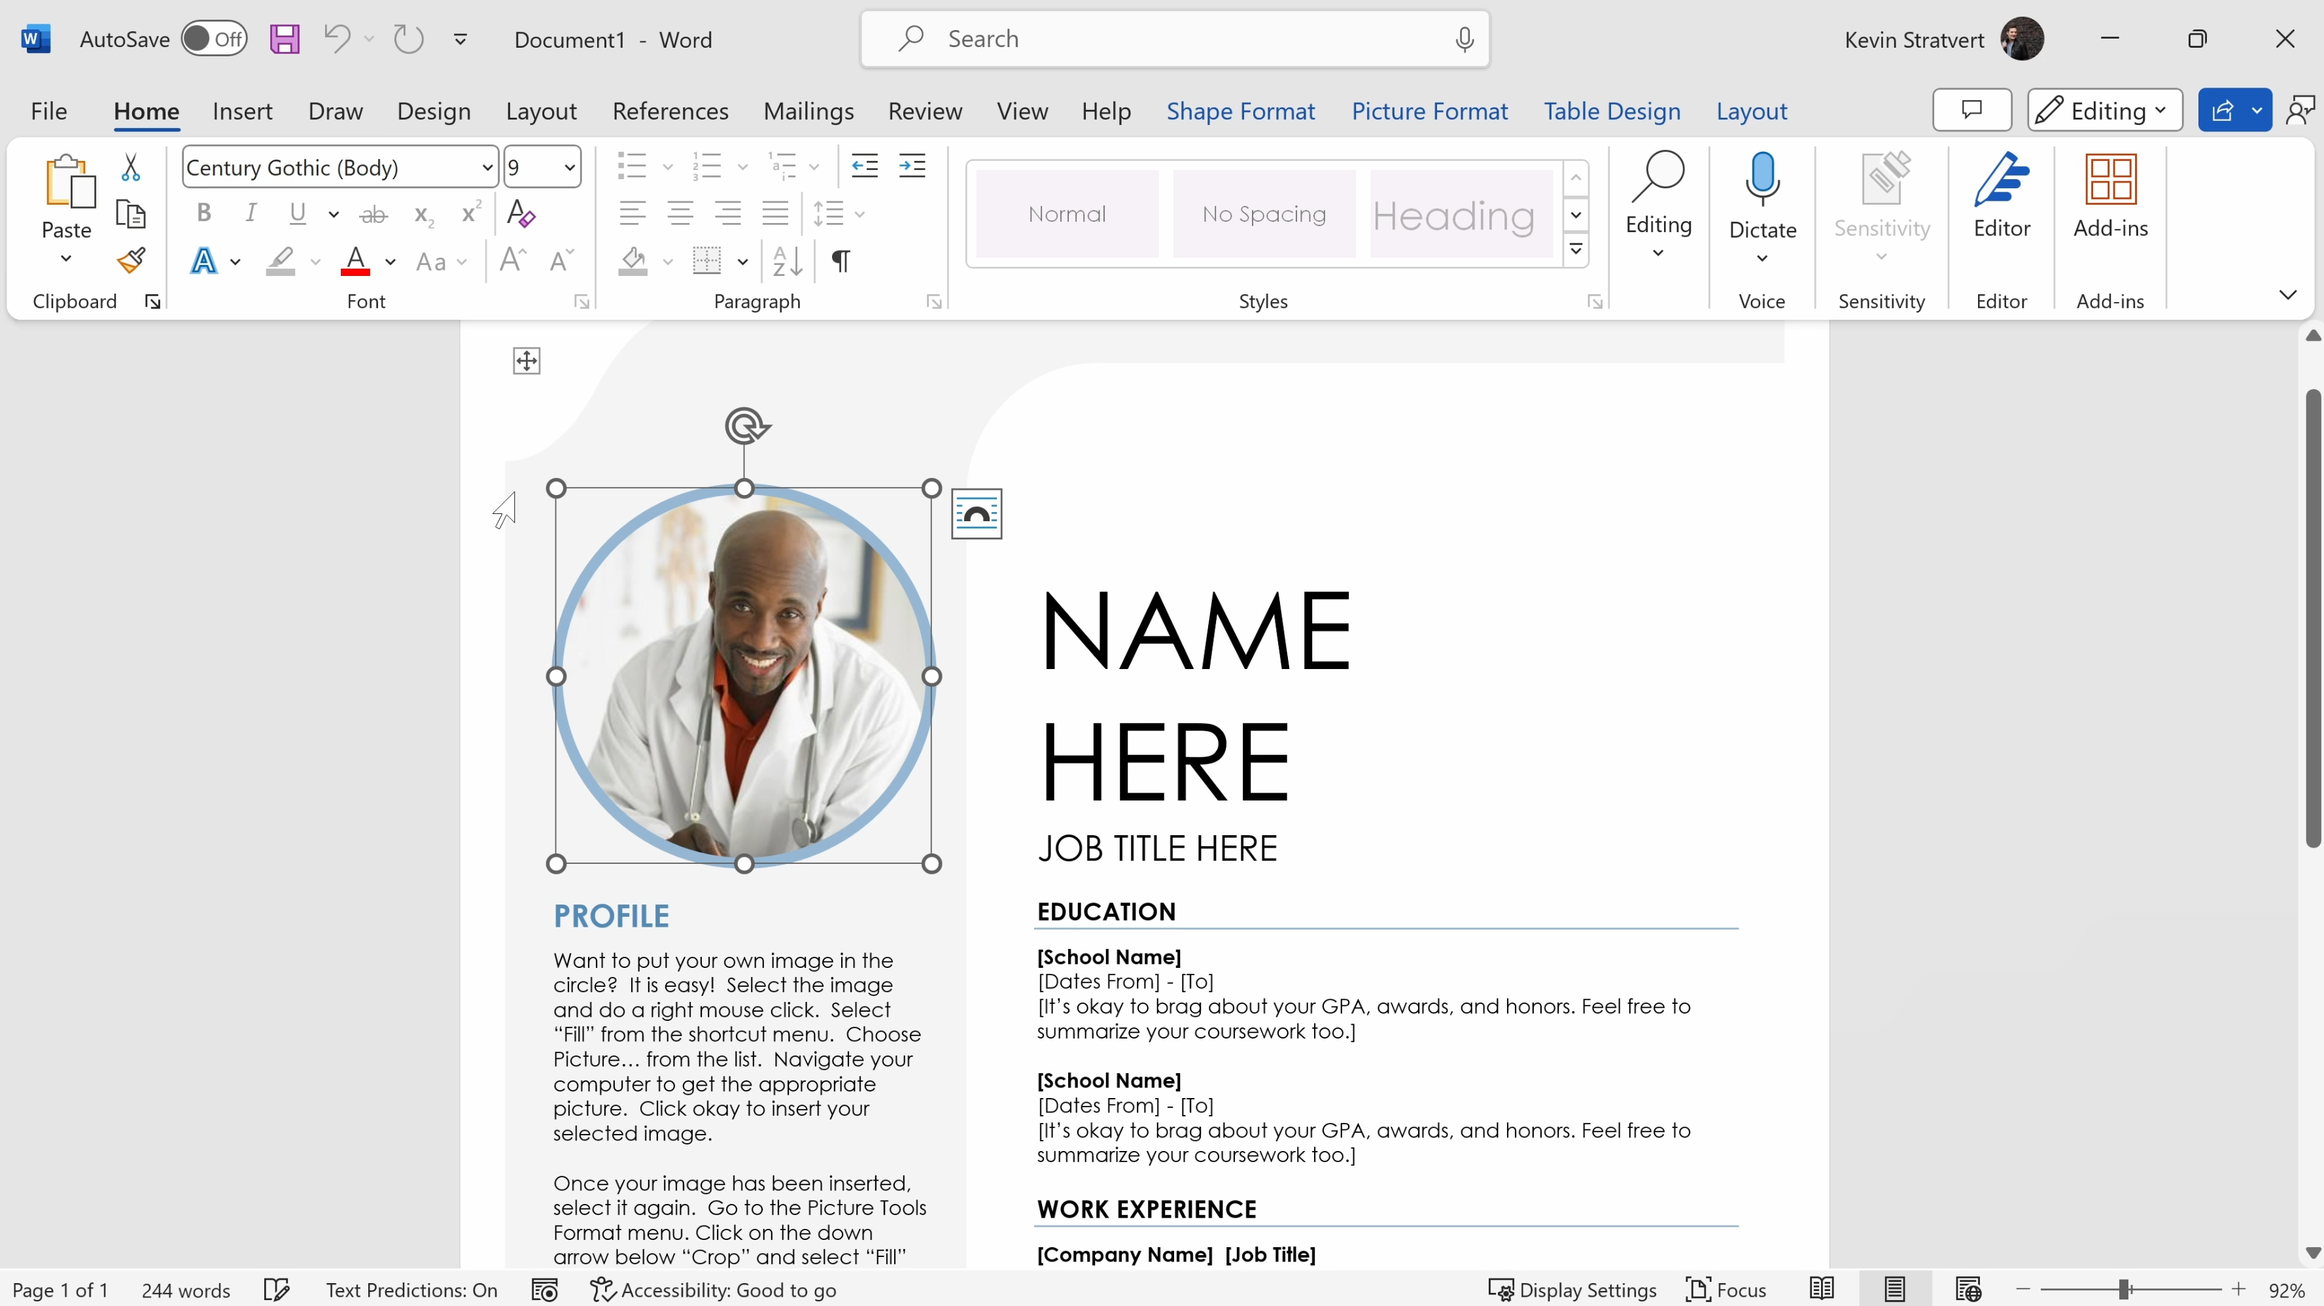Open the Borders dropdown arrow

(742, 262)
